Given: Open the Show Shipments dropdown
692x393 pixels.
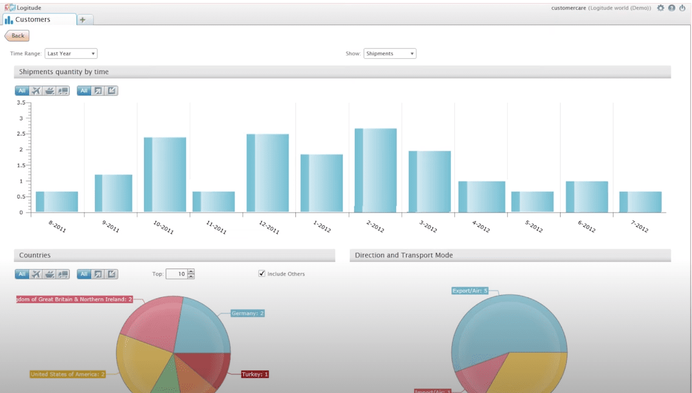Looking at the screenshot, I should (x=389, y=53).
